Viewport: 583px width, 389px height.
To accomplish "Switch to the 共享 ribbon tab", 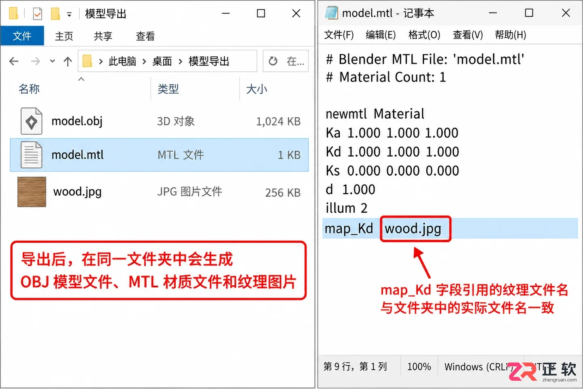I will coord(103,36).
